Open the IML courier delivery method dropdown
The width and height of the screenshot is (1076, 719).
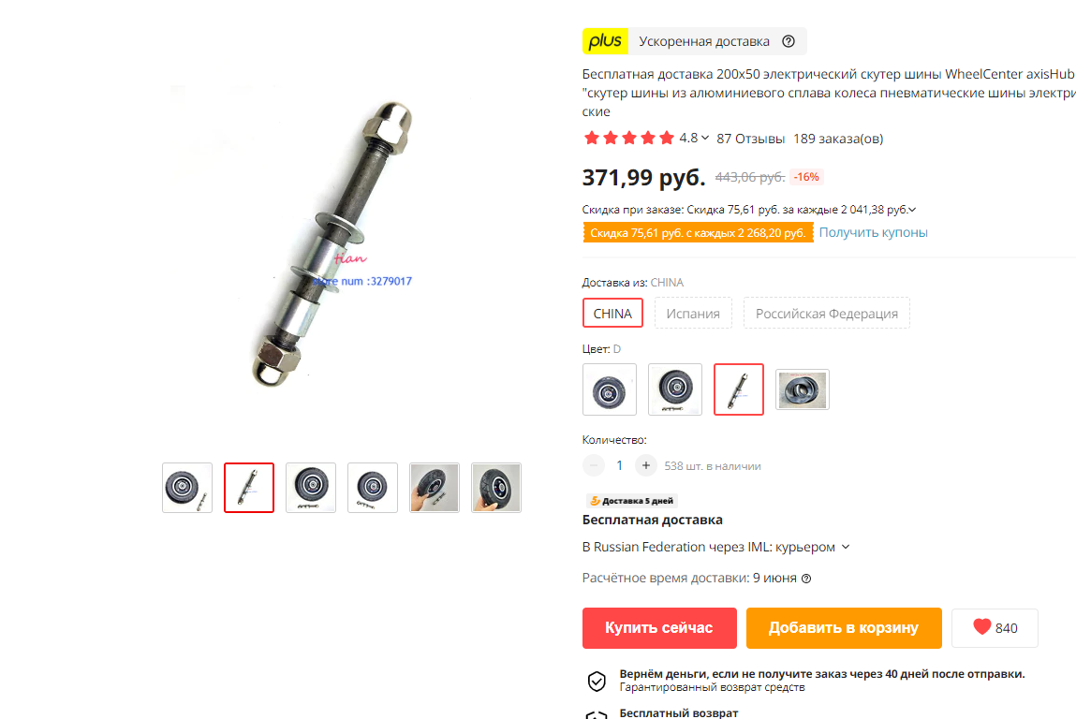[x=846, y=547]
